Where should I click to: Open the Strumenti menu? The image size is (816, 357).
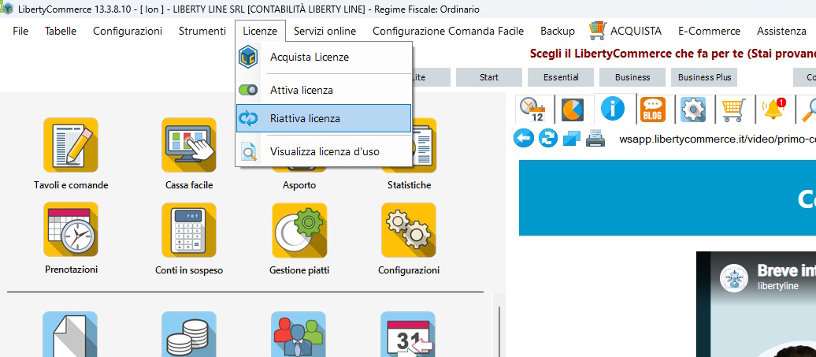point(202,31)
